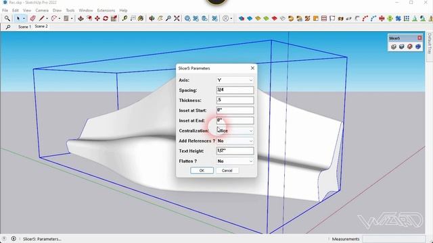
Task: Click OK in the Slicer5 Parameters dialog
Action: (x=202, y=171)
